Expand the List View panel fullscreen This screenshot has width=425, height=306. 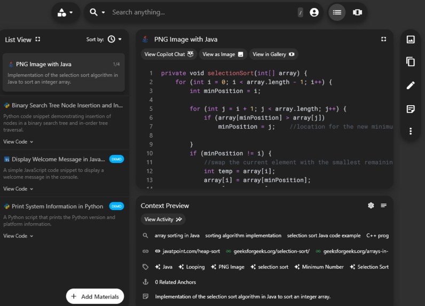pos(38,40)
